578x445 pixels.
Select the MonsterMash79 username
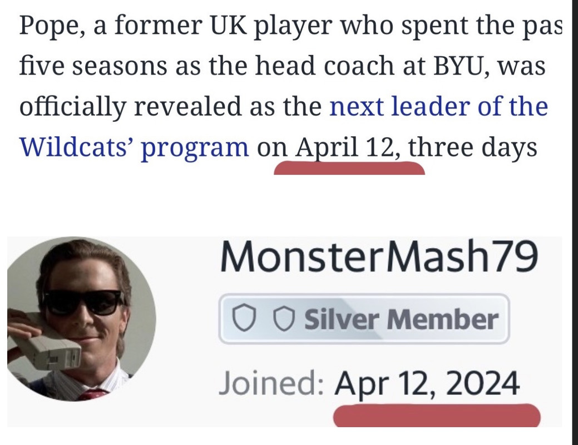coord(379,256)
